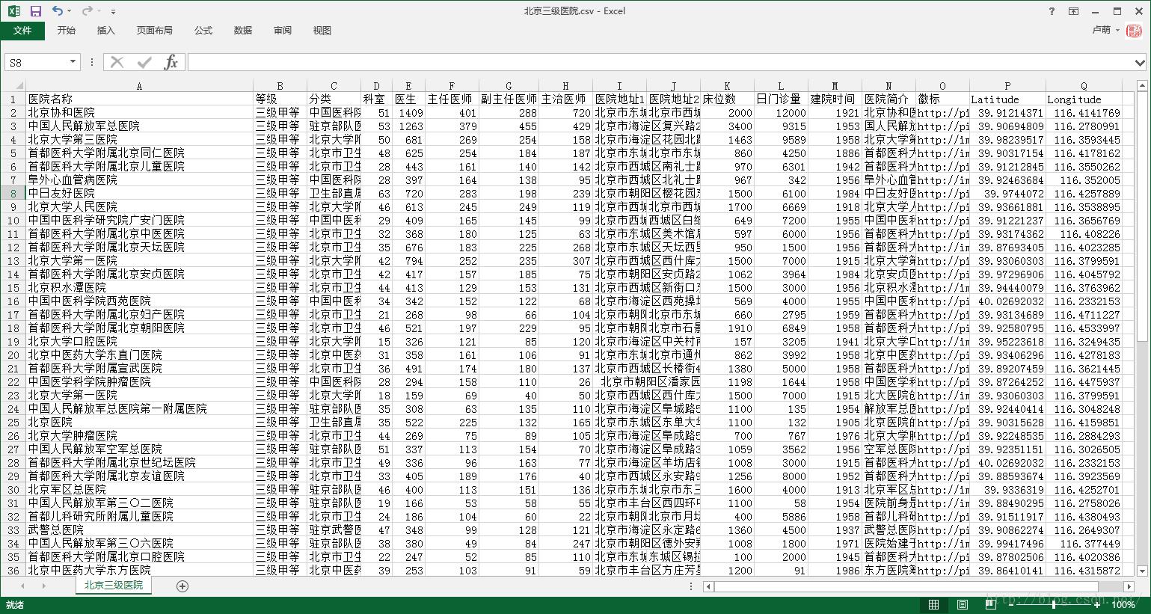This screenshot has height=614, width=1151.
Task: Undo the last action
Action: tap(58, 11)
